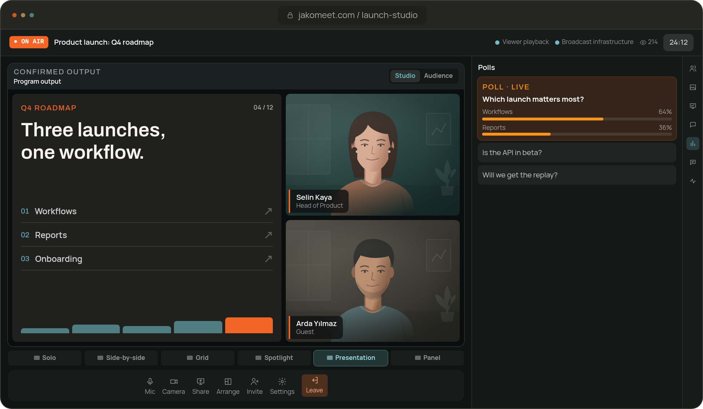Click the 24:12 broadcast timer

click(678, 42)
